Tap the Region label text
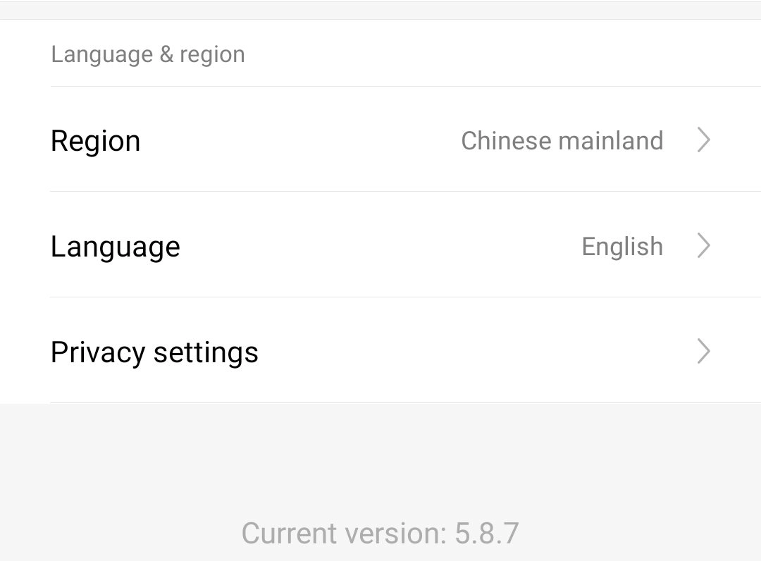761x561 pixels. coord(95,141)
